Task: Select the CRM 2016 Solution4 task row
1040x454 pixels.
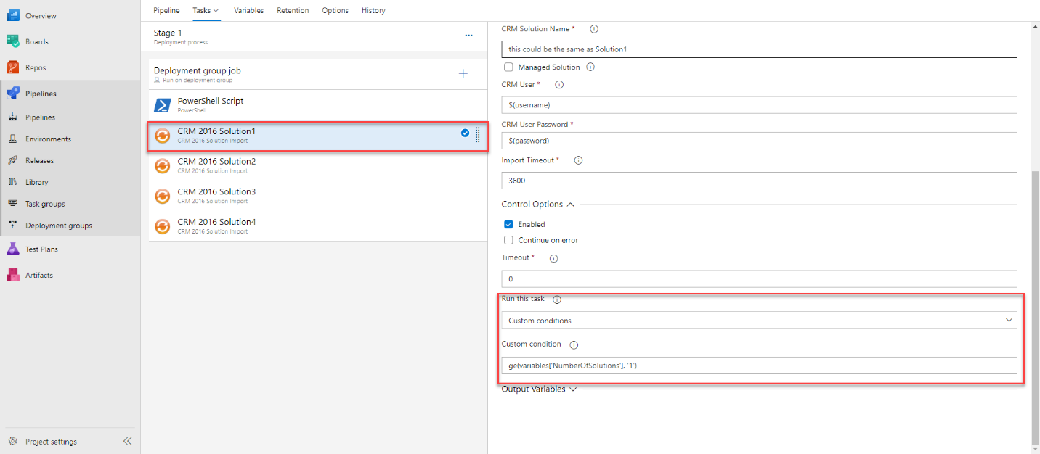Action: tap(318, 226)
